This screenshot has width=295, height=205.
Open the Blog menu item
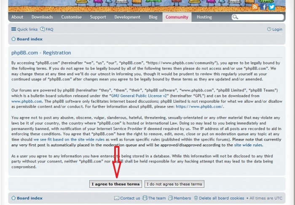click(153, 17)
